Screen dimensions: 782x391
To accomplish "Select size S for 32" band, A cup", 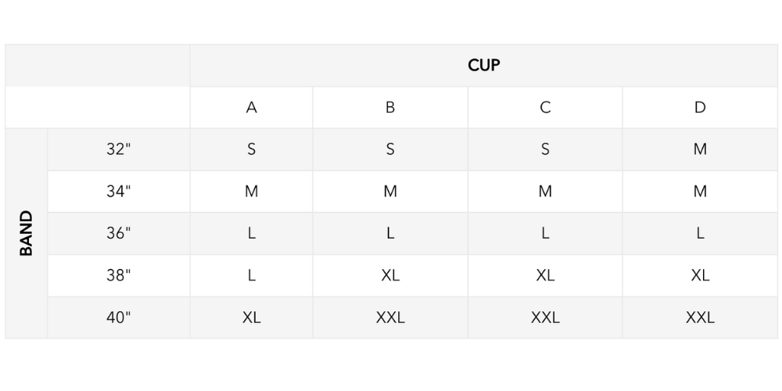I will pos(251,149).
